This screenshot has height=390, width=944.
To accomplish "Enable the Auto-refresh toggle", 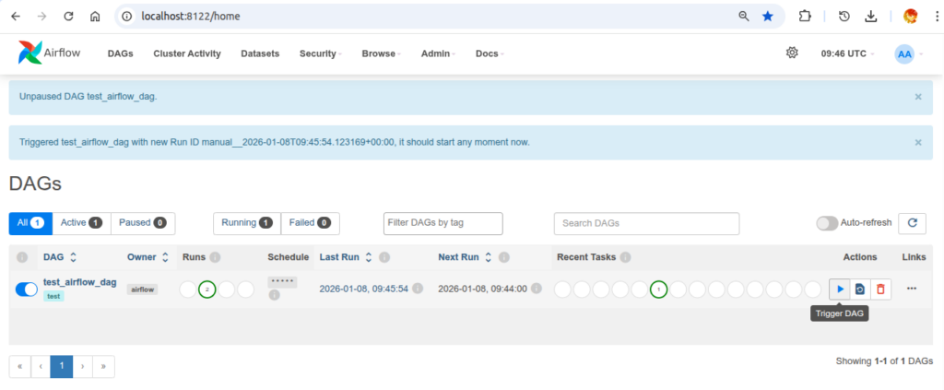I will click(827, 223).
